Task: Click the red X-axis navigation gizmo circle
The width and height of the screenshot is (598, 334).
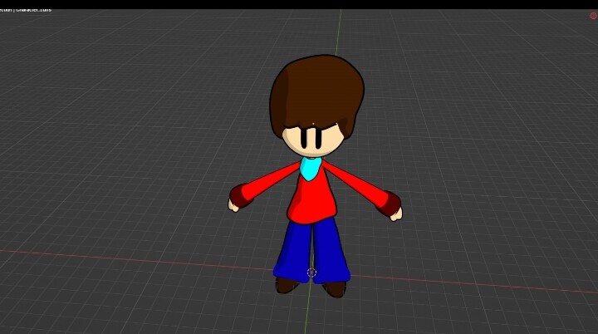Action: point(593,16)
